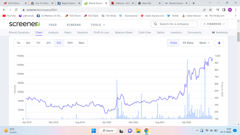Click the price alert bell icon
This screenshot has height=135, width=240.
coord(219,43)
